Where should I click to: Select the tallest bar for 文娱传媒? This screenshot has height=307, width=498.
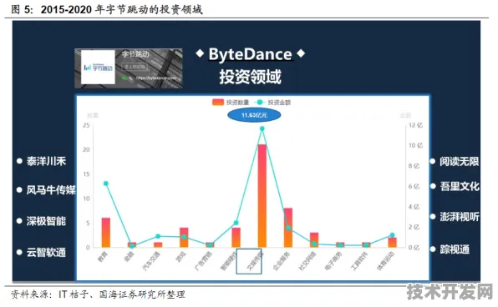[262, 196]
